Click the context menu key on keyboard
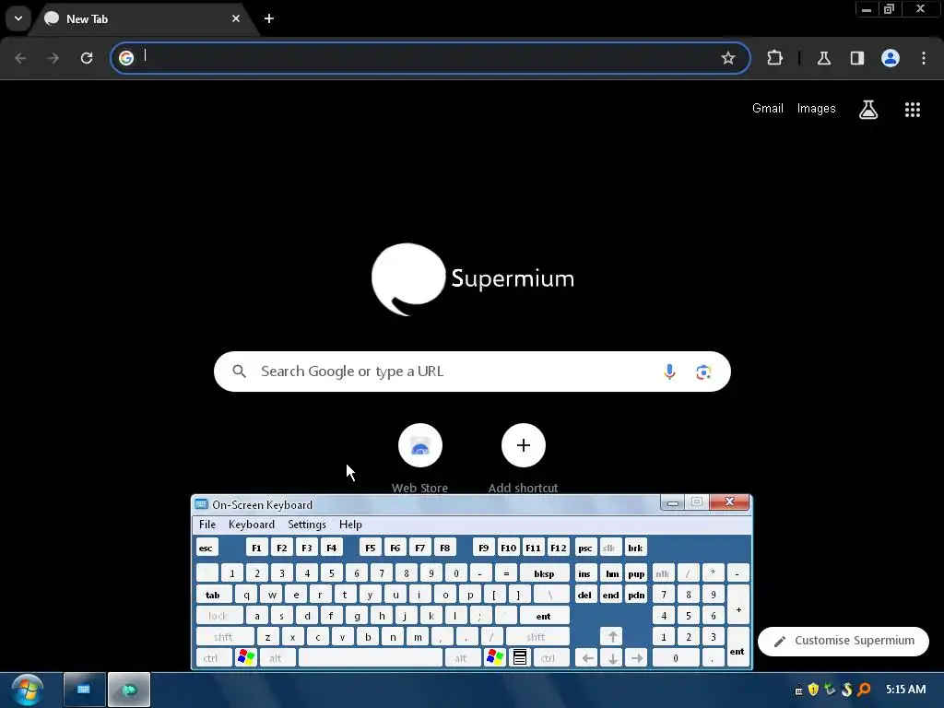Screen dimensions: 944x708 (x=520, y=657)
